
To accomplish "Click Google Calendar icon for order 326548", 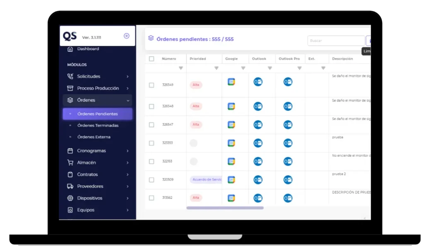I will [x=231, y=106].
